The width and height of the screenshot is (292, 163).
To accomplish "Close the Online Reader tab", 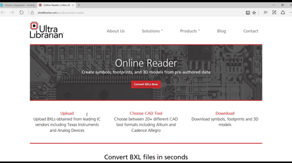I will click(x=73, y=5).
